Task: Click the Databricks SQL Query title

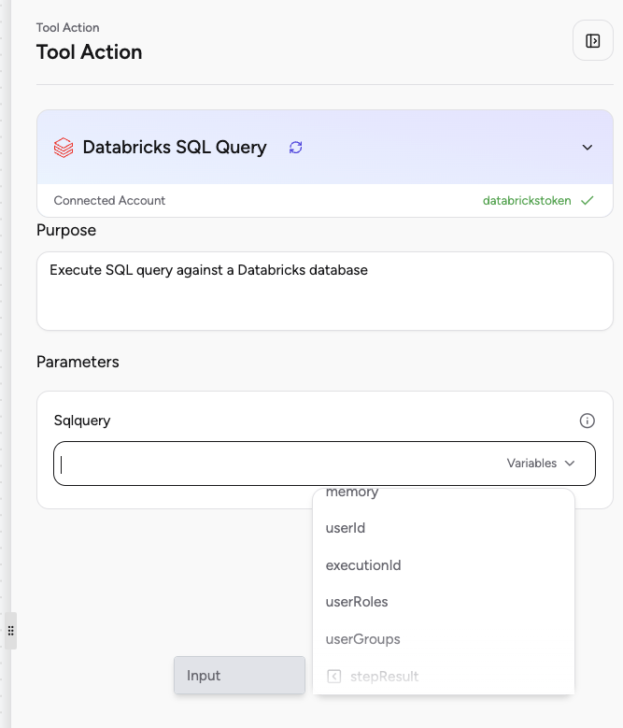Action: tap(175, 147)
